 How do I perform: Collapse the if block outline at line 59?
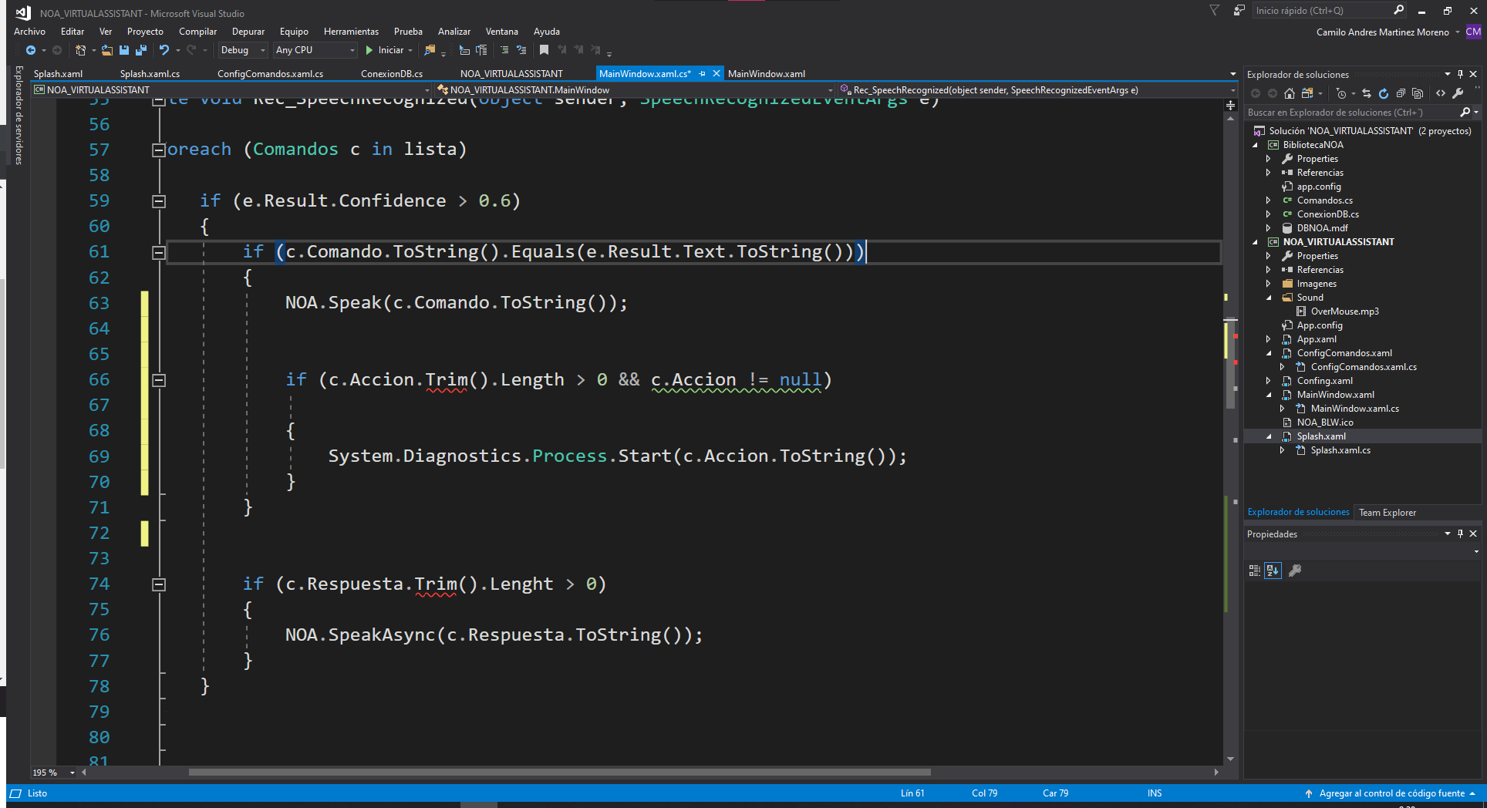(x=159, y=201)
